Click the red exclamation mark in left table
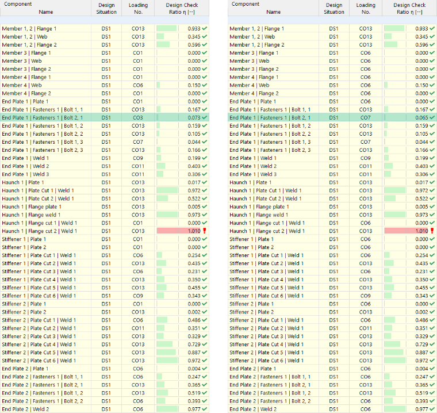Screen dimensions: 437x413 205,231
